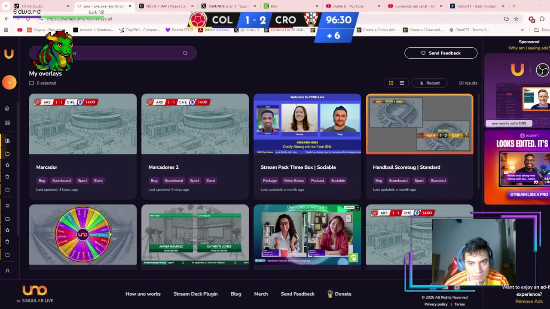Screen dimensions: 550x309
Task: Click Bug tag on Marcador card
Action: coord(42,181)
